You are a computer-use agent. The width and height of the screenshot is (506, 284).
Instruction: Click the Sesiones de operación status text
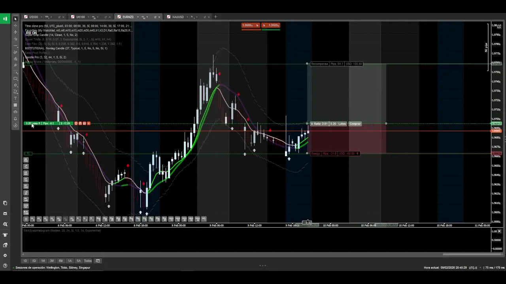pos(53,267)
